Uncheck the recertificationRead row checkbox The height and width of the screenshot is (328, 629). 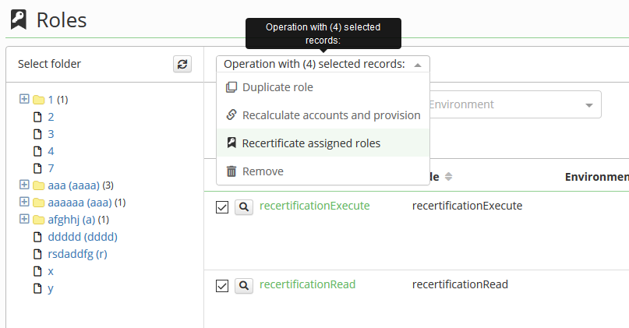pos(222,286)
